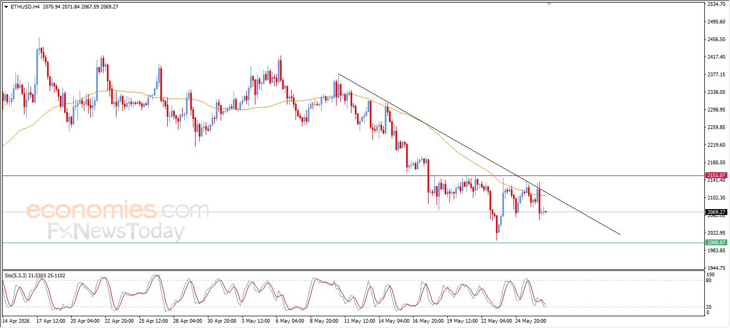The image size is (730, 328).
Task: Click the 2377.15 price scale value
Action: [x=716, y=75]
